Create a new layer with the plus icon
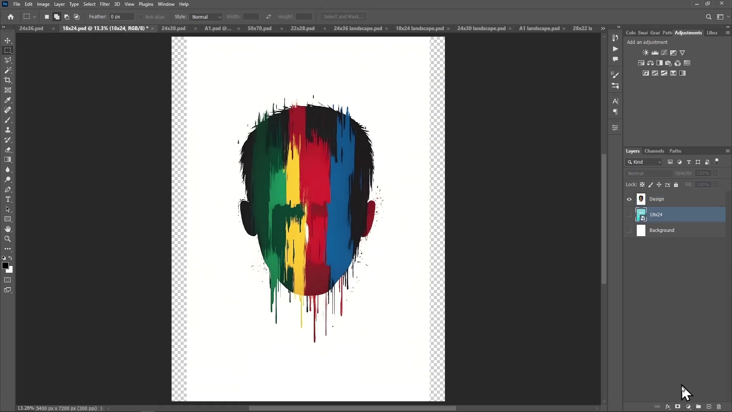Viewport: 732px width, 412px height. [708, 407]
